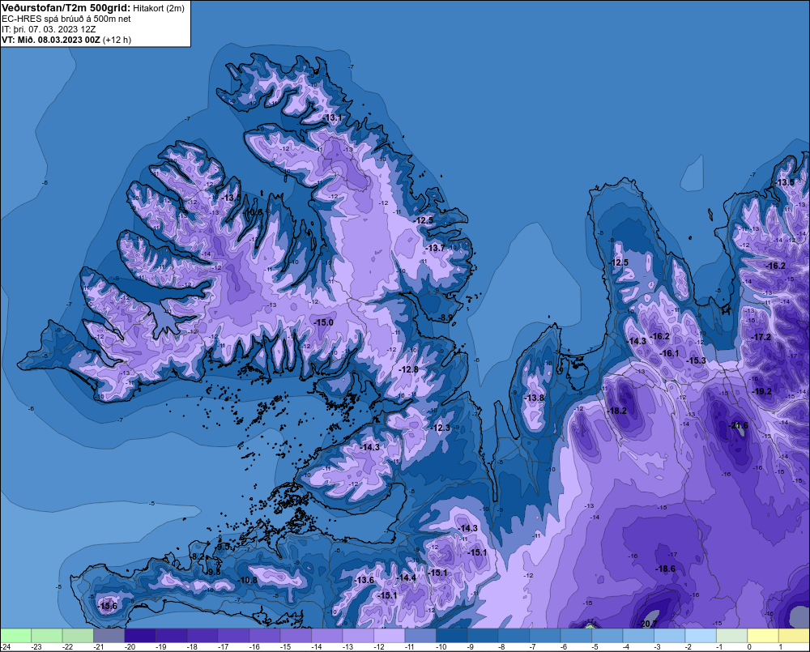Click the -15.6 temperature value on the map
Image resolution: width=810 pixels, height=652 pixels.
point(108,606)
